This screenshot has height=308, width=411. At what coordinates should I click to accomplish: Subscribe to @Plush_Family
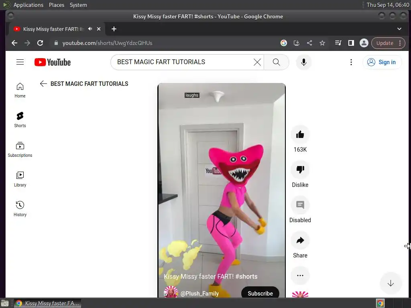pos(260,293)
